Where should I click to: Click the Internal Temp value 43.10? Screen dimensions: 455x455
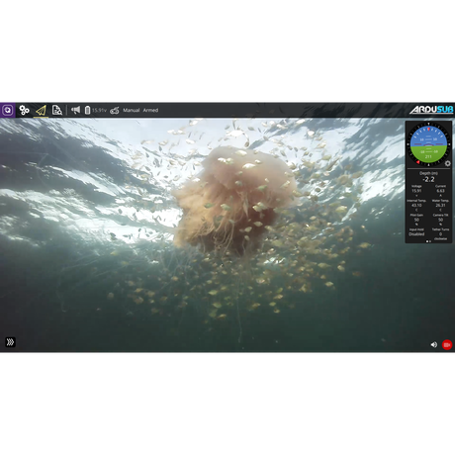tap(416, 205)
